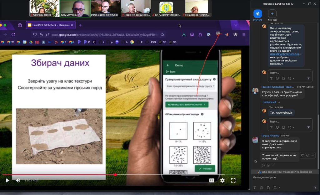The width and height of the screenshot is (320, 195).
Task: Toggle closed captions on the video player
Action: click(212, 180)
